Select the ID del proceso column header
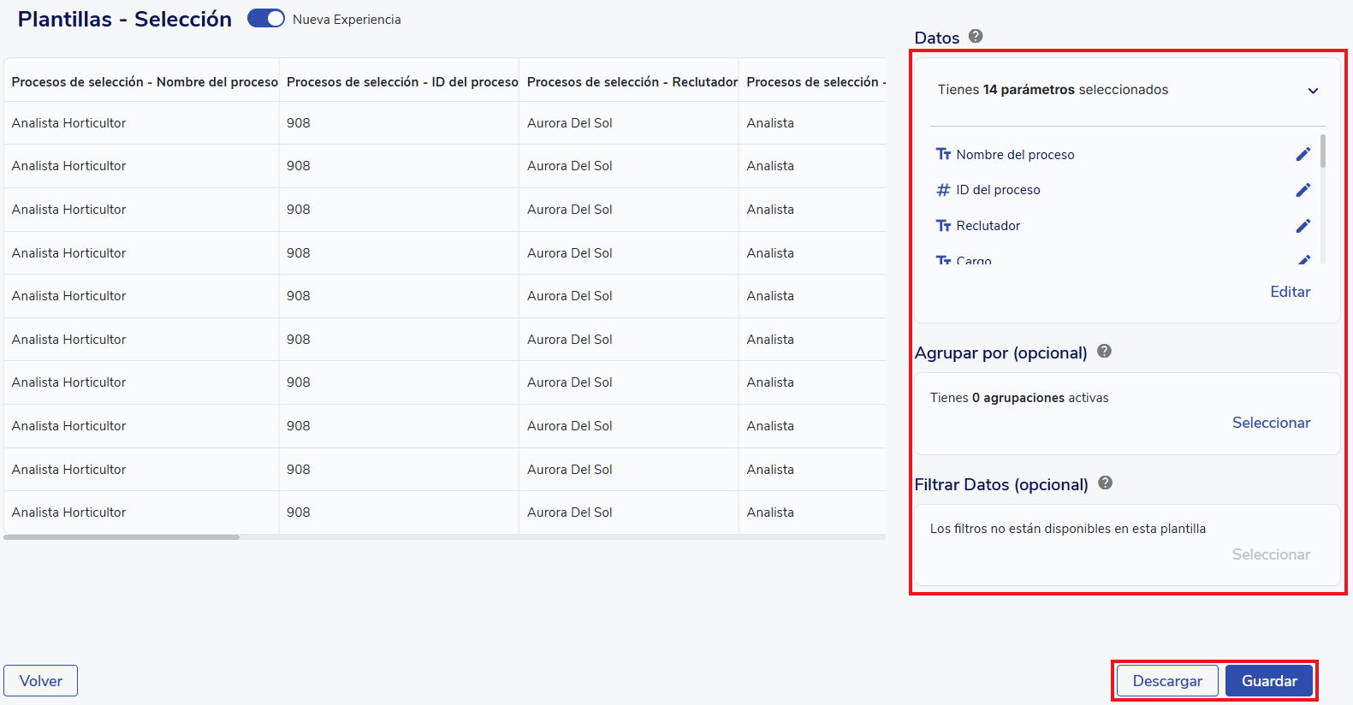This screenshot has height=705, width=1353. tap(402, 82)
